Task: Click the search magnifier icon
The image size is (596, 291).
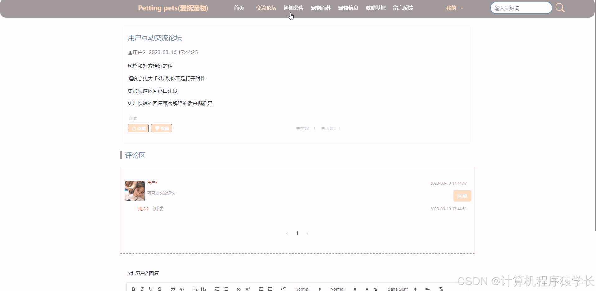Action: pos(560,8)
